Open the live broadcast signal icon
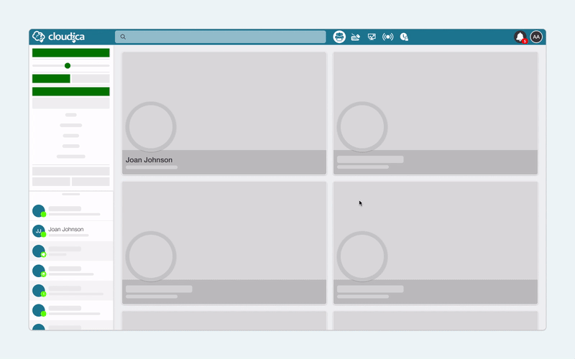575x359 pixels. (x=387, y=37)
